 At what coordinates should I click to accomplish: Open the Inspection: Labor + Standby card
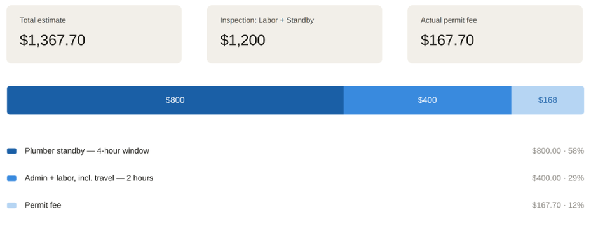coord(294,34)
